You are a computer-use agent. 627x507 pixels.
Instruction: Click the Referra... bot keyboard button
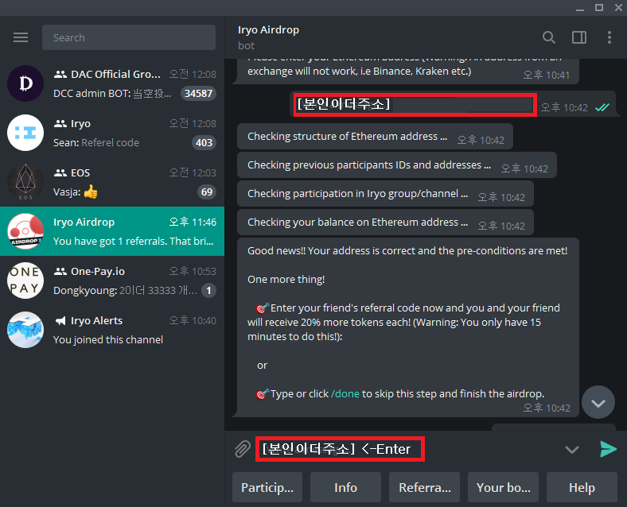424,487
